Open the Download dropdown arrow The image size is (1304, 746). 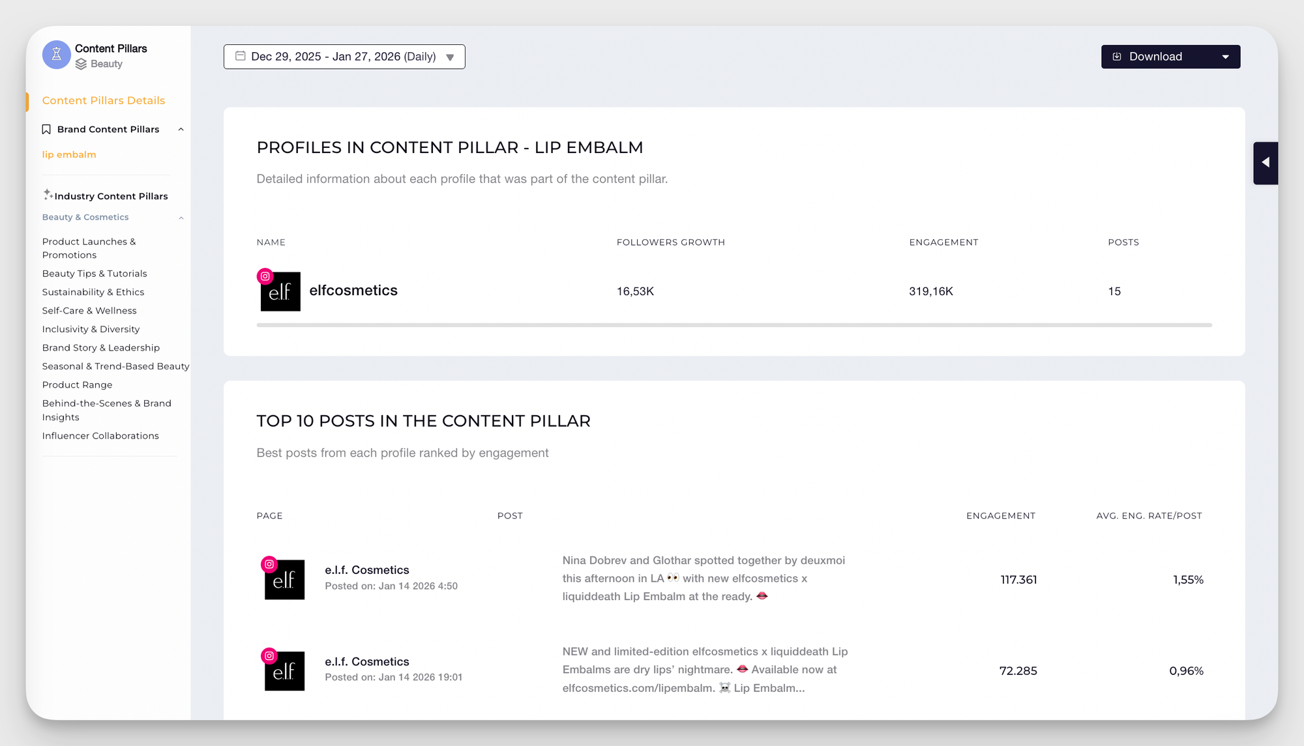pyautogui.click(x=1226, y=57)
